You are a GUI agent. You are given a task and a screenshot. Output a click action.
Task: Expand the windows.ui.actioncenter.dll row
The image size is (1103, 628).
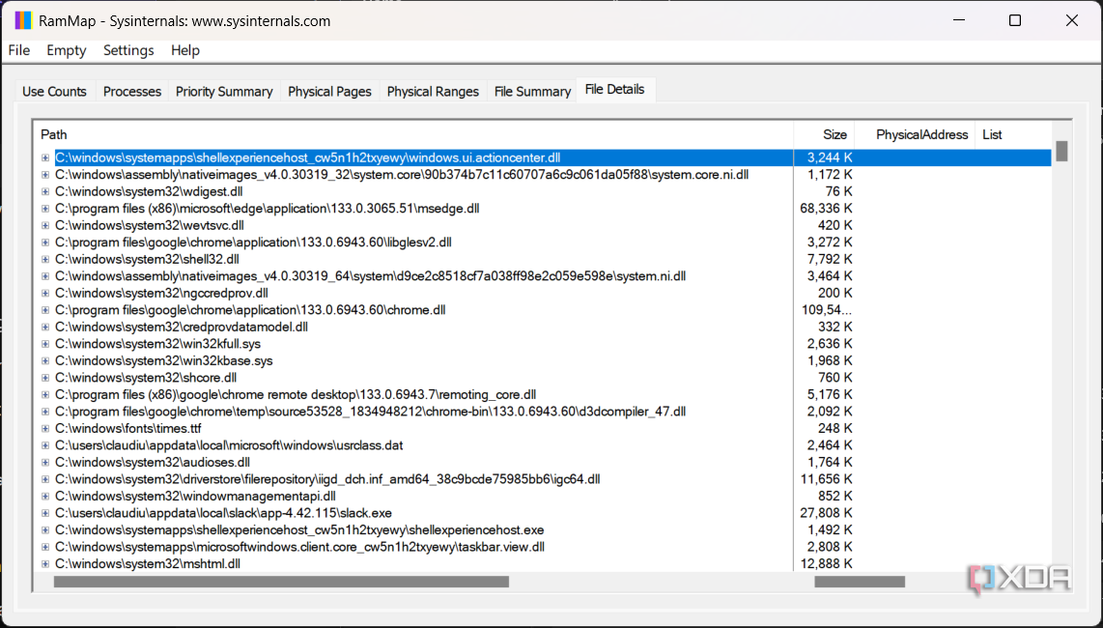(45, 157)
